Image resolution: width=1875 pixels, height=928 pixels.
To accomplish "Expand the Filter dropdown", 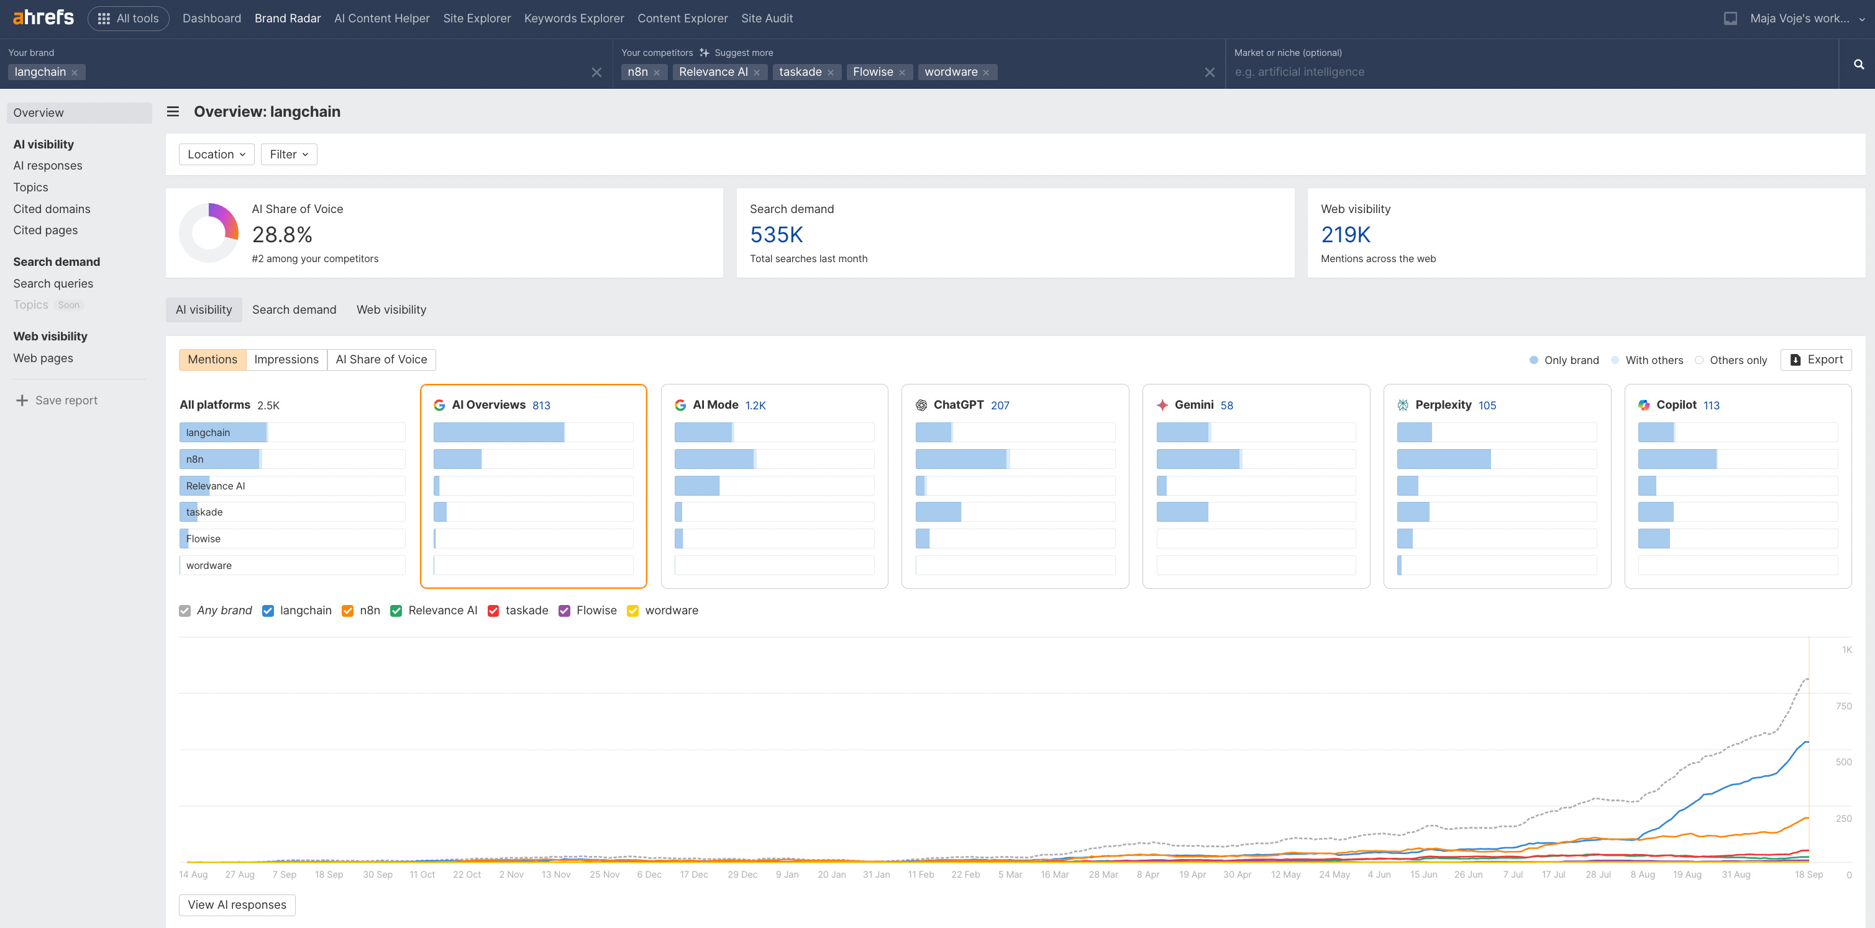I will pyautogui.click(x=288, y=154).
